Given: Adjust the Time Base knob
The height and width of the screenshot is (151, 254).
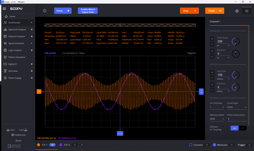Looking at the screenshot, I should pyautogui.click(x=236, y=42).
